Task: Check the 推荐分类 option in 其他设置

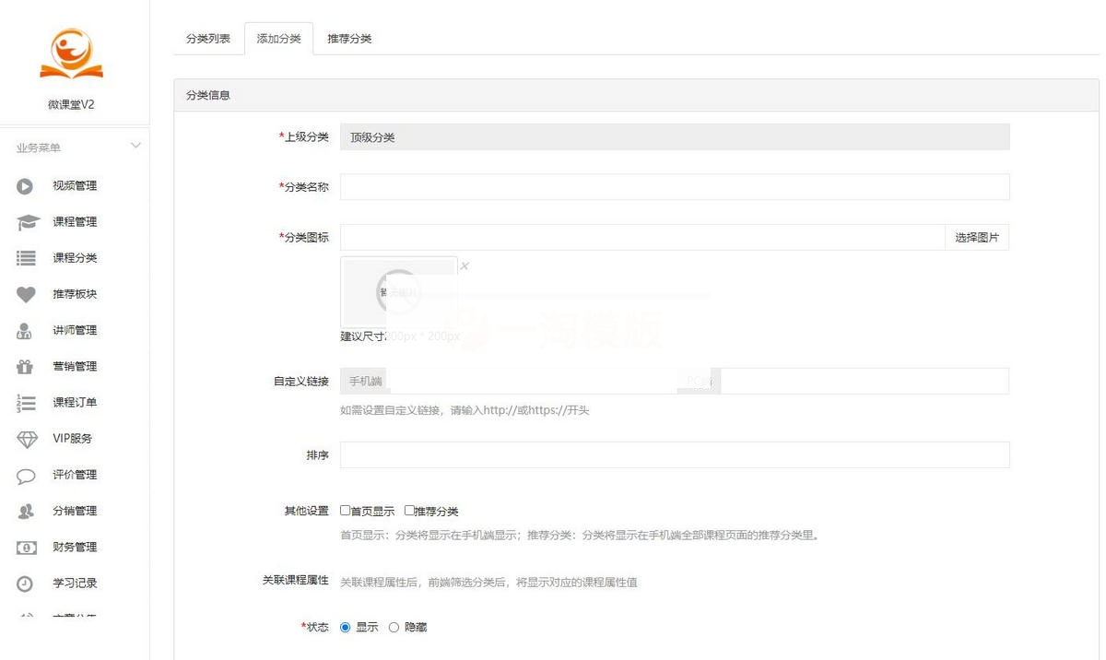Action: tap(408, 510)
